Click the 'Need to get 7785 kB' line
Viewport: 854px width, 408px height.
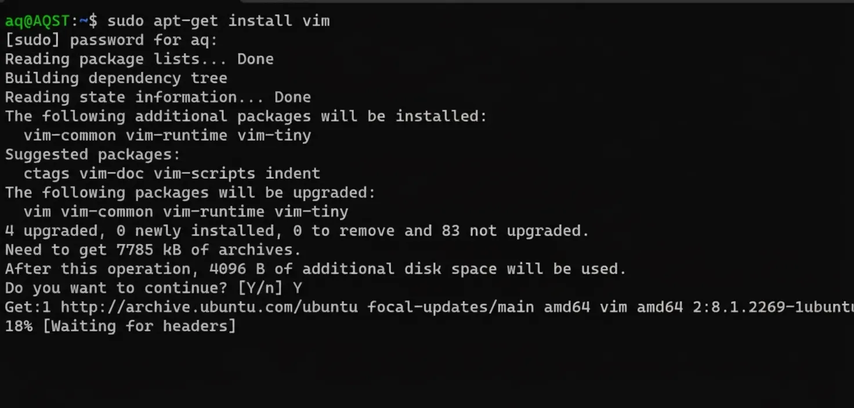coord(153,250)
